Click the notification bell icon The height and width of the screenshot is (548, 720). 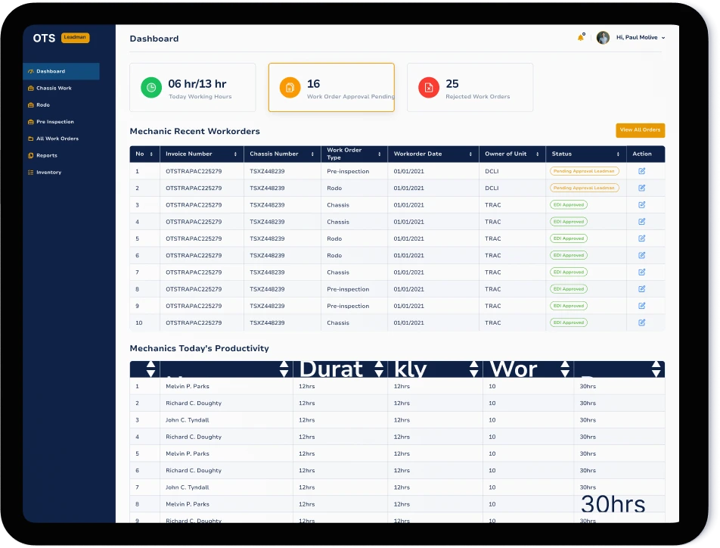click(x=581, y=38)
